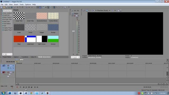Click the Paste toolbar icon
The height and width of the screenshot is (95, 169).
(x=22, y=7)
